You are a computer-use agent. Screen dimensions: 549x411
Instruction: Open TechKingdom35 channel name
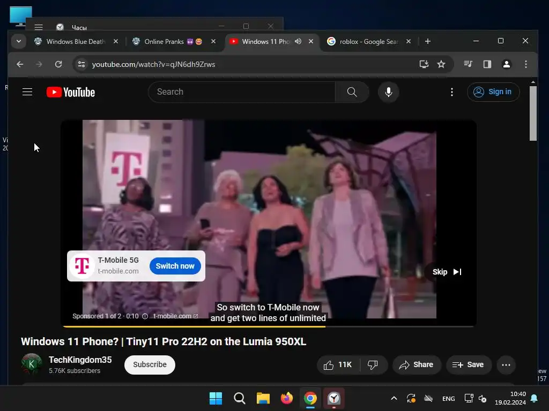point(80,360)
